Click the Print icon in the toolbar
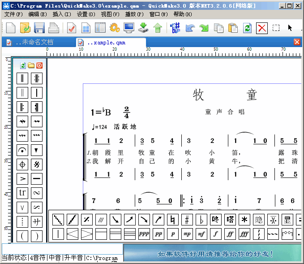 (x=54, y=28)
